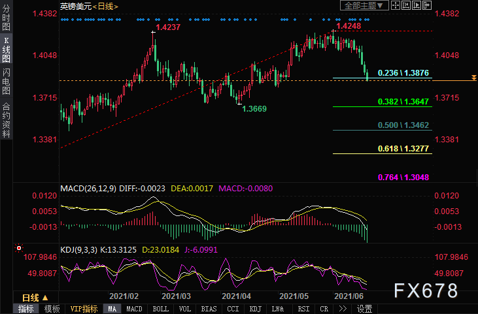
Task: Click the <日线> period label in title
Action: point(105,6)
